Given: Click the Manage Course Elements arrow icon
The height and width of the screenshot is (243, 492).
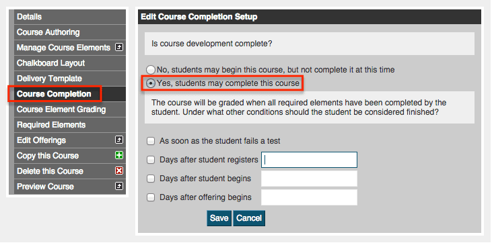Looking at the screenshot, I should (119, 48).
